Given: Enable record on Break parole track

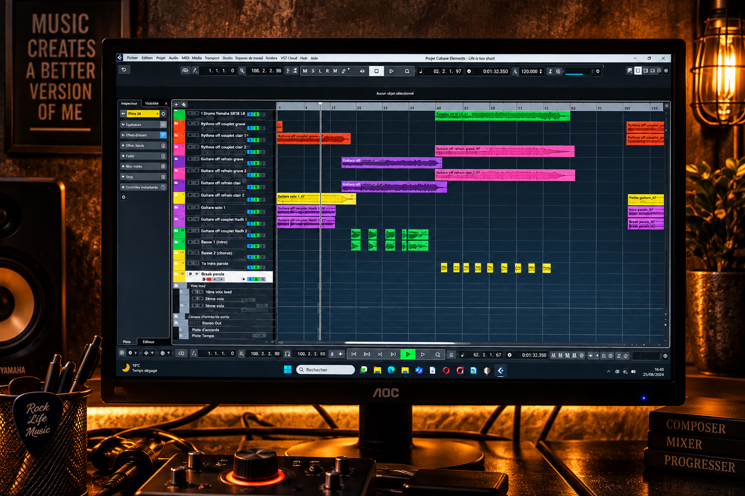Looking at the screenshot, I should (209, 279).
